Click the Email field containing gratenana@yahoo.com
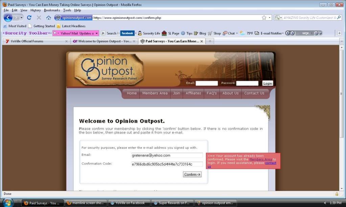The height and width of the screenshot is (207, 346). [167, 155]
